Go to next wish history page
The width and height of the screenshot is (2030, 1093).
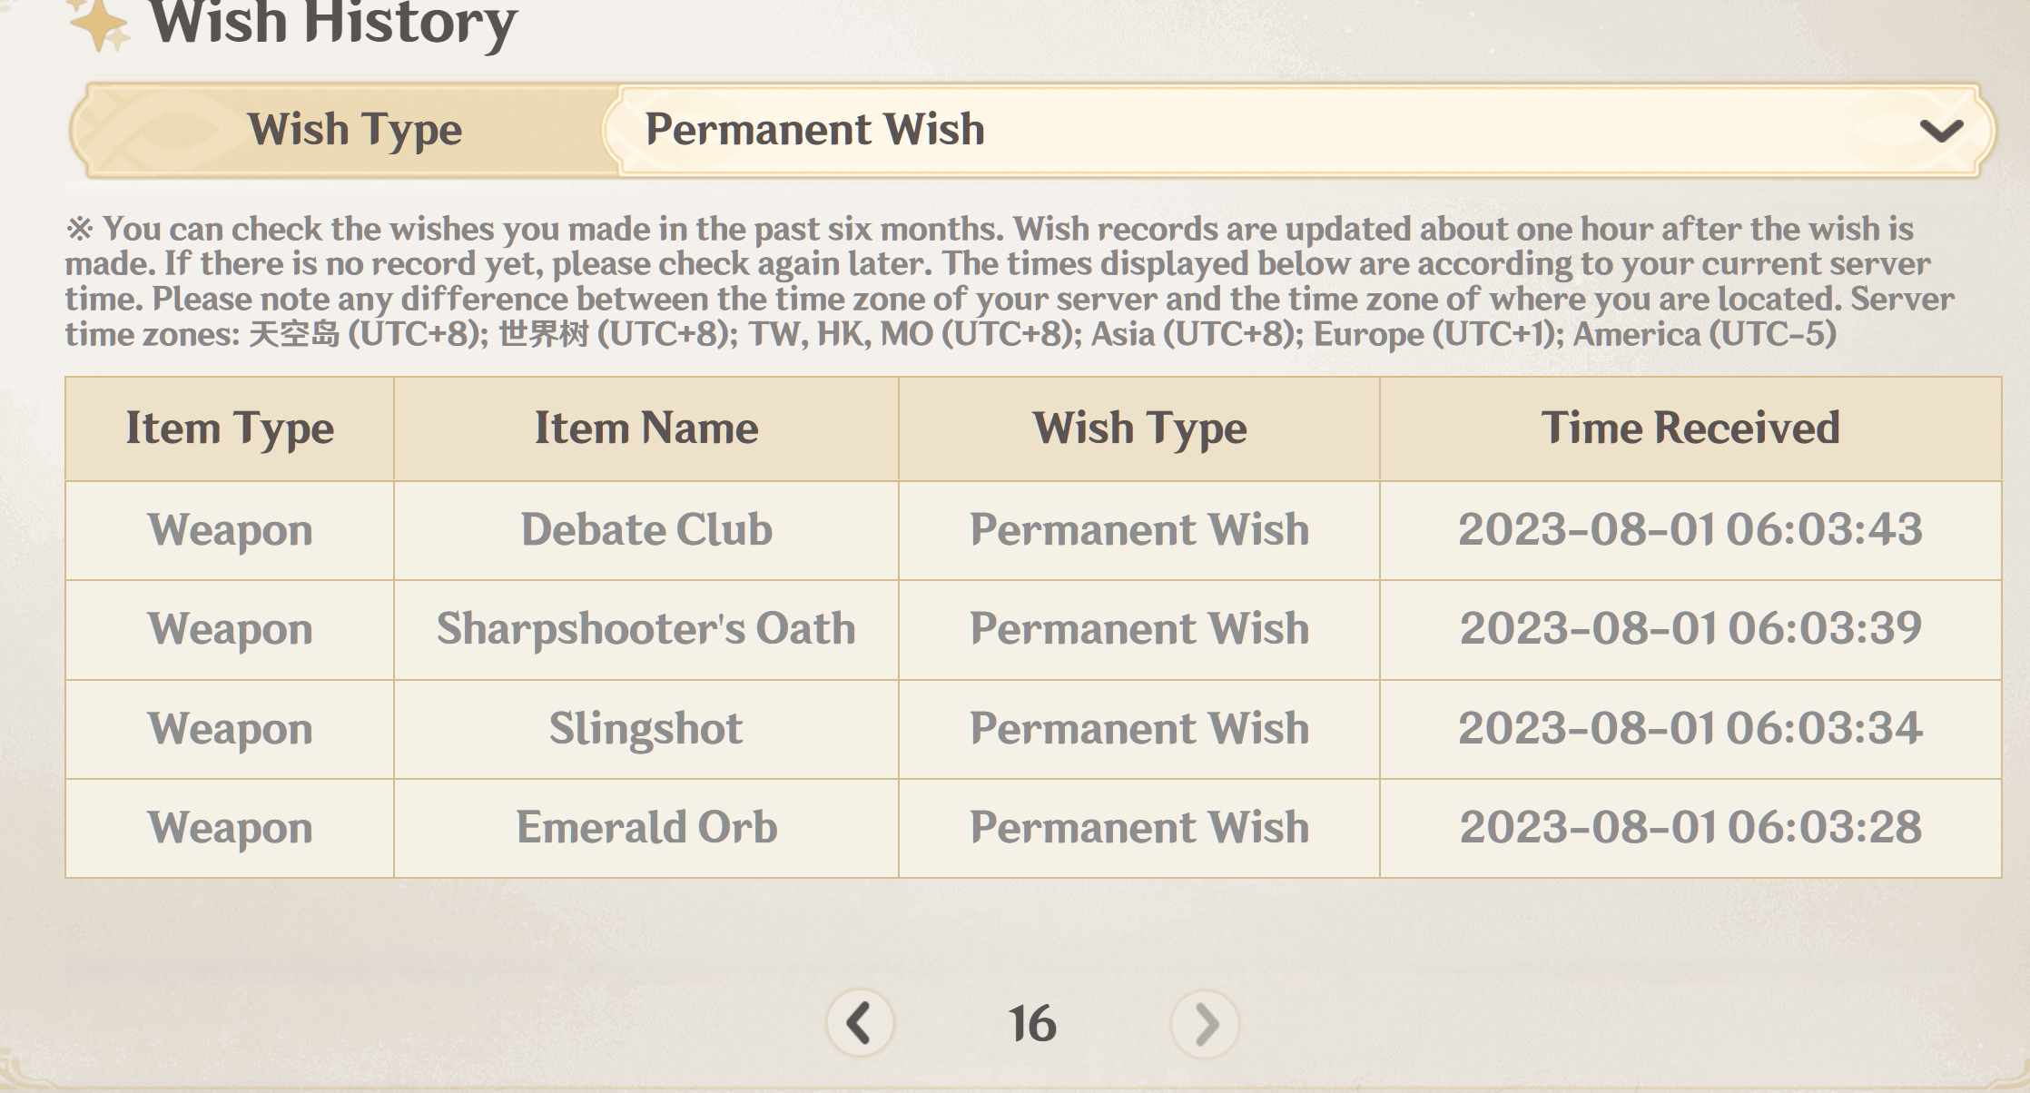click(1205, 1024)
